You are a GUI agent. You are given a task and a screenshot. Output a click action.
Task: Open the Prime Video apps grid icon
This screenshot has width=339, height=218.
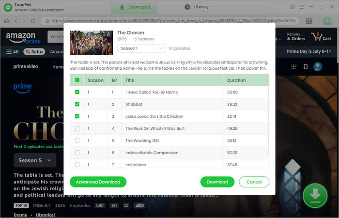[293, 66]
